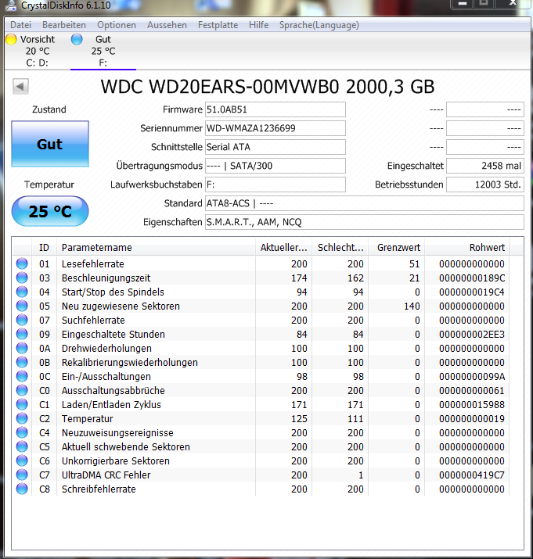Click status icon of Eingeschaltete Stunden row
533x559 pixels.
tap(22, 334)
